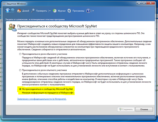Open the Домой home icon

point(19,11)
